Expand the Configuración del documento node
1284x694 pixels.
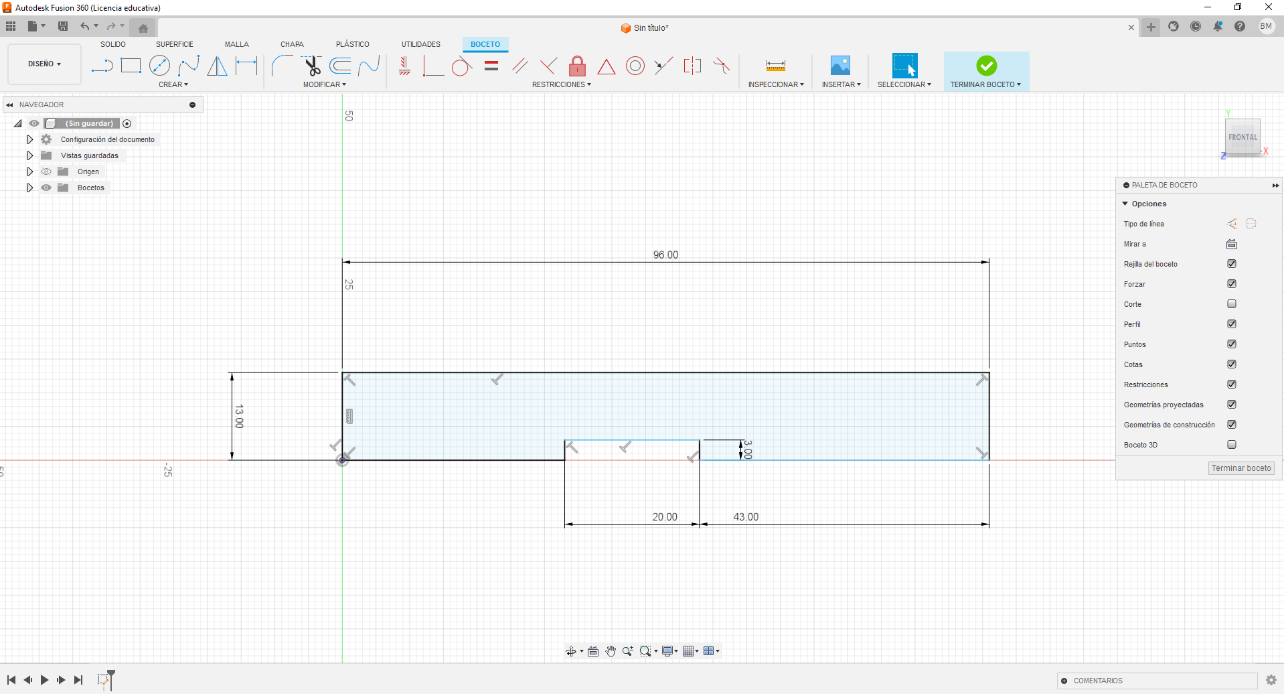pyautogui.click(x=29, y=139)
